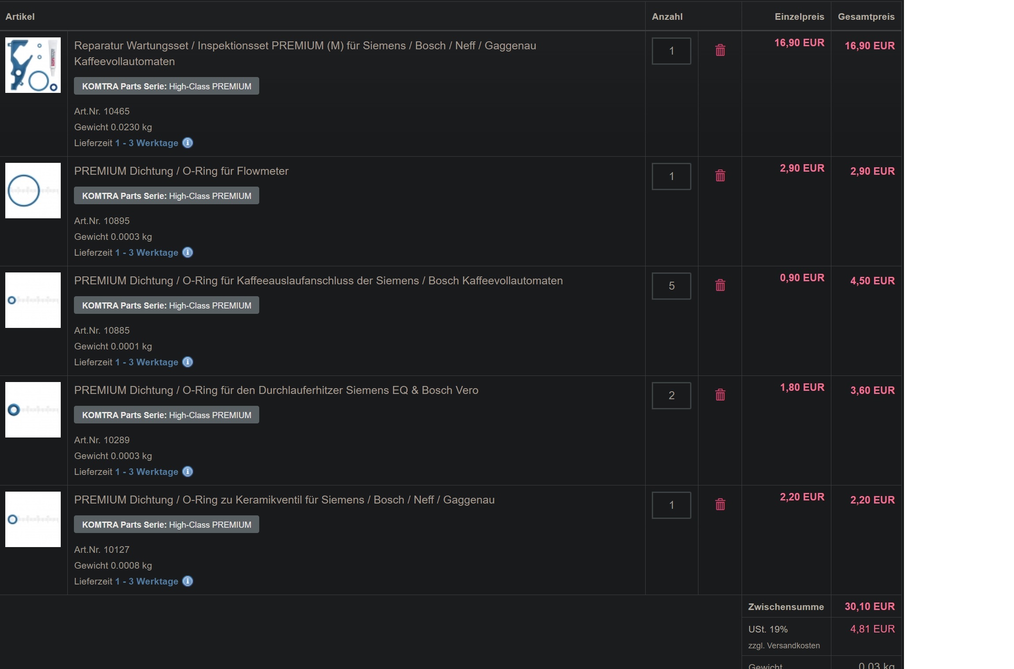Image resolution: width=1014 pixels, height=669 pixels.
Task: Open the Flowmeter O-Ring product thumbnail
Action: (x=33, y=191)
